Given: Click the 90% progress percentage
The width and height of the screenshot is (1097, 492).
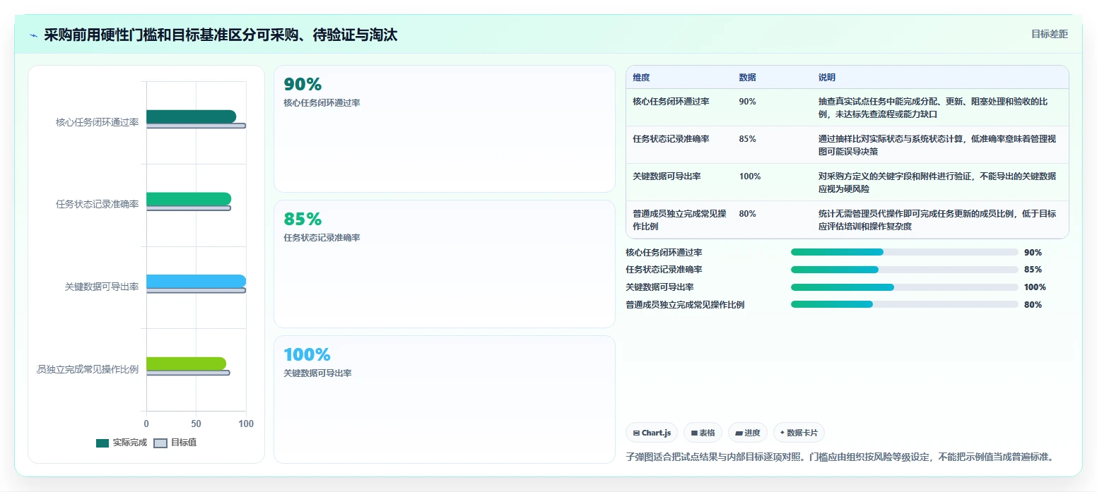Looking at the screenshot, I should 1033,252.
